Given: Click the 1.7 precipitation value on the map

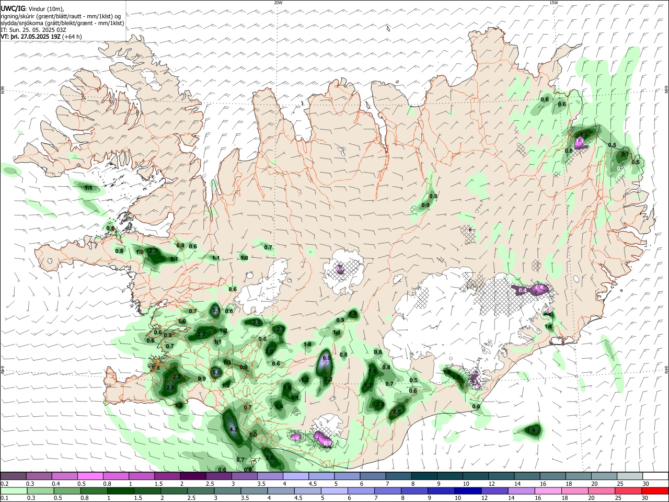Looking at the screenshot, I should pyautogui.click(x=368, y=386).
